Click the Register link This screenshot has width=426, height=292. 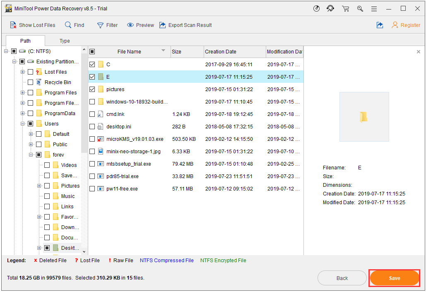(x=410, y=25)
